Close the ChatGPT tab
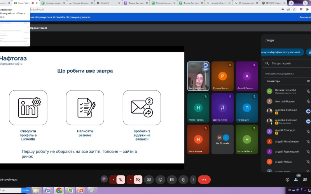Image resolution: width=311 pixels, height=194 pixels. 119,3
